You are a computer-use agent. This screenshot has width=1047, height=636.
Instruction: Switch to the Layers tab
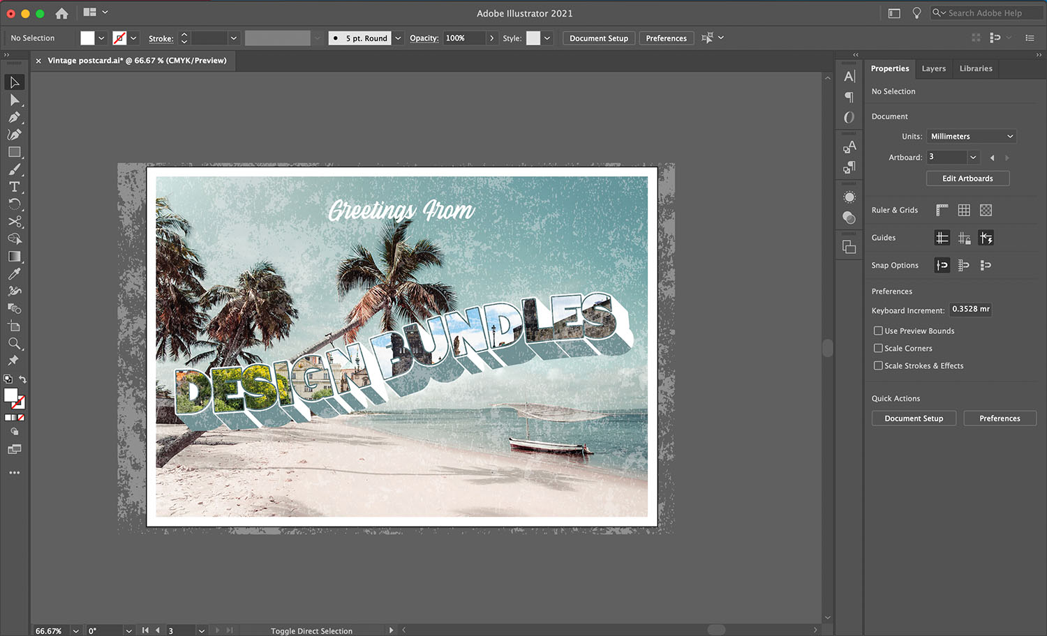pyautogui.click(x=933, y=68)
